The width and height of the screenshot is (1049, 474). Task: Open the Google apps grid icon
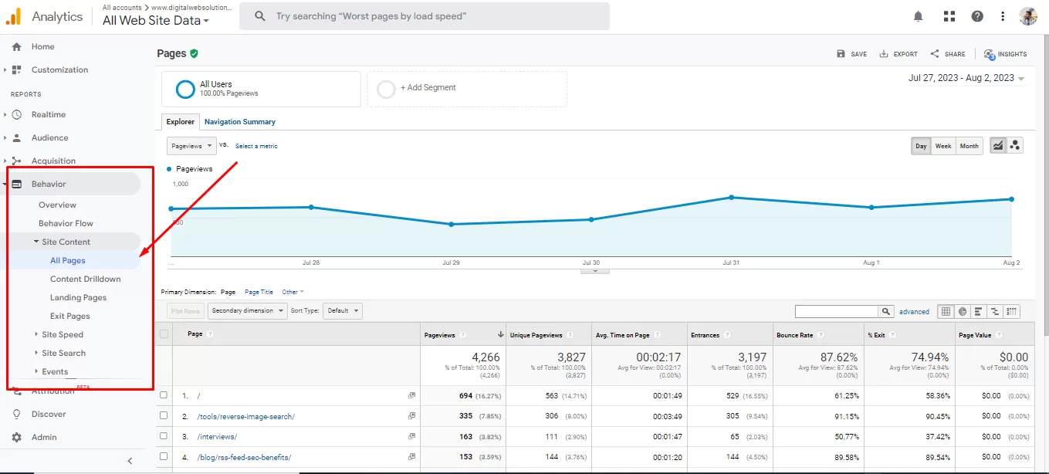tap(949, 16)
